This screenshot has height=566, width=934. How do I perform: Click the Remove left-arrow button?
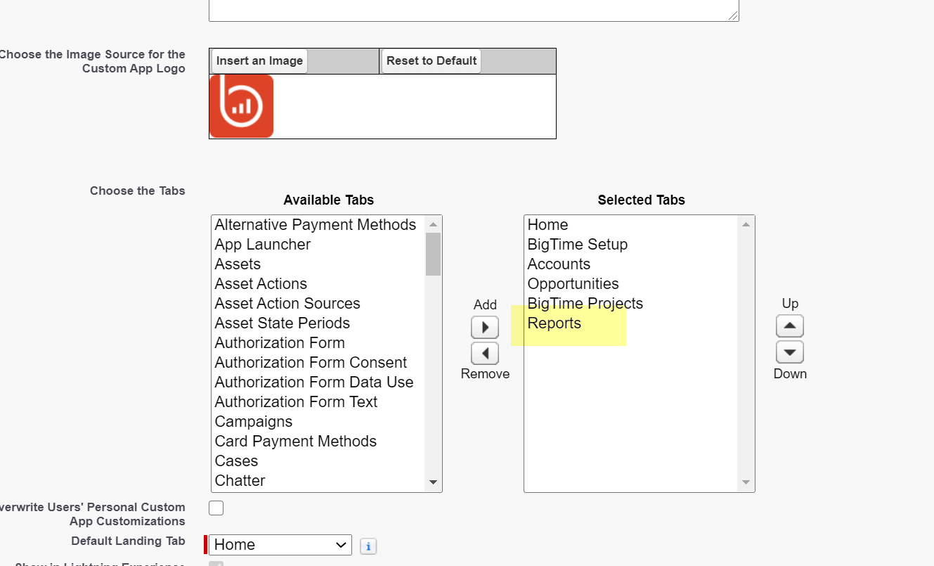(485, 354)
